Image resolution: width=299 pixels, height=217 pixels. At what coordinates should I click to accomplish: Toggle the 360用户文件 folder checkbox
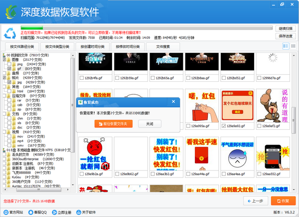tap(4, 182)
